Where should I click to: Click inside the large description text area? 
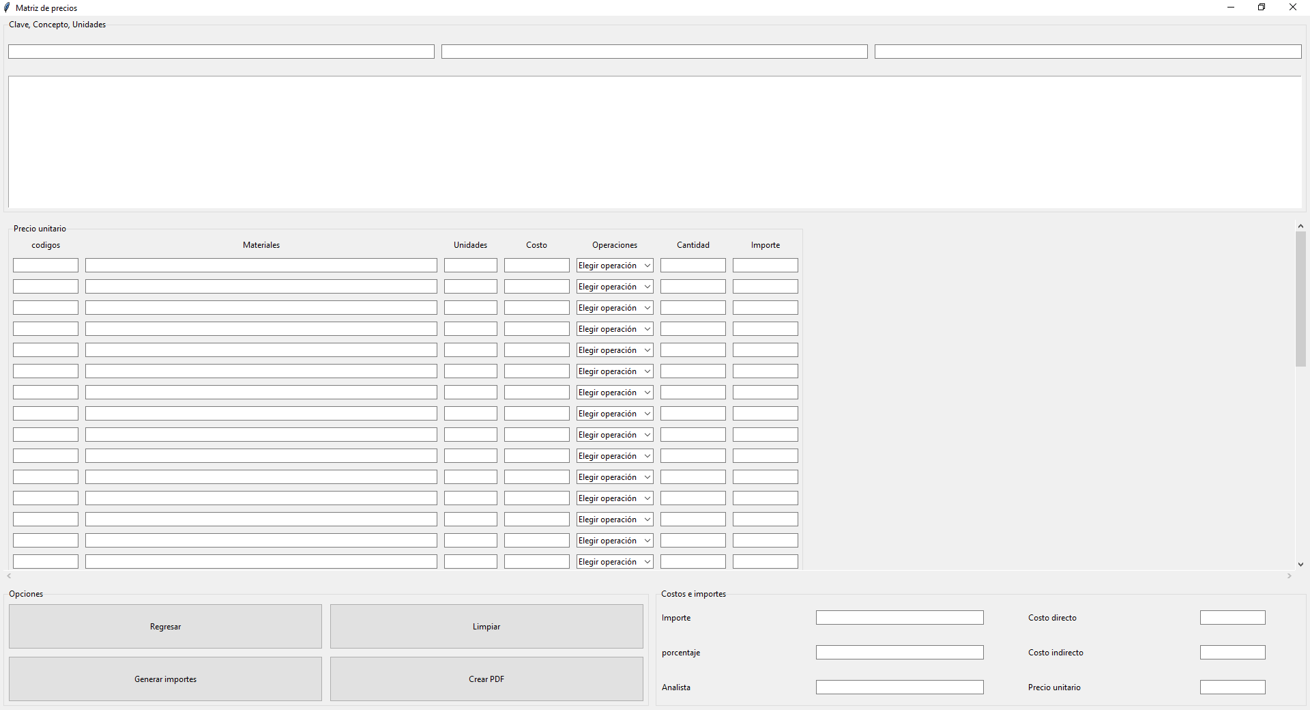(655, 142)
